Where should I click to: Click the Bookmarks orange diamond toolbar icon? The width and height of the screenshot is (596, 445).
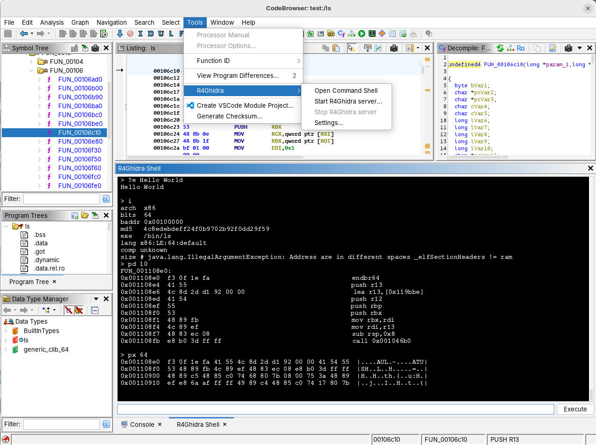coord(382,34)
